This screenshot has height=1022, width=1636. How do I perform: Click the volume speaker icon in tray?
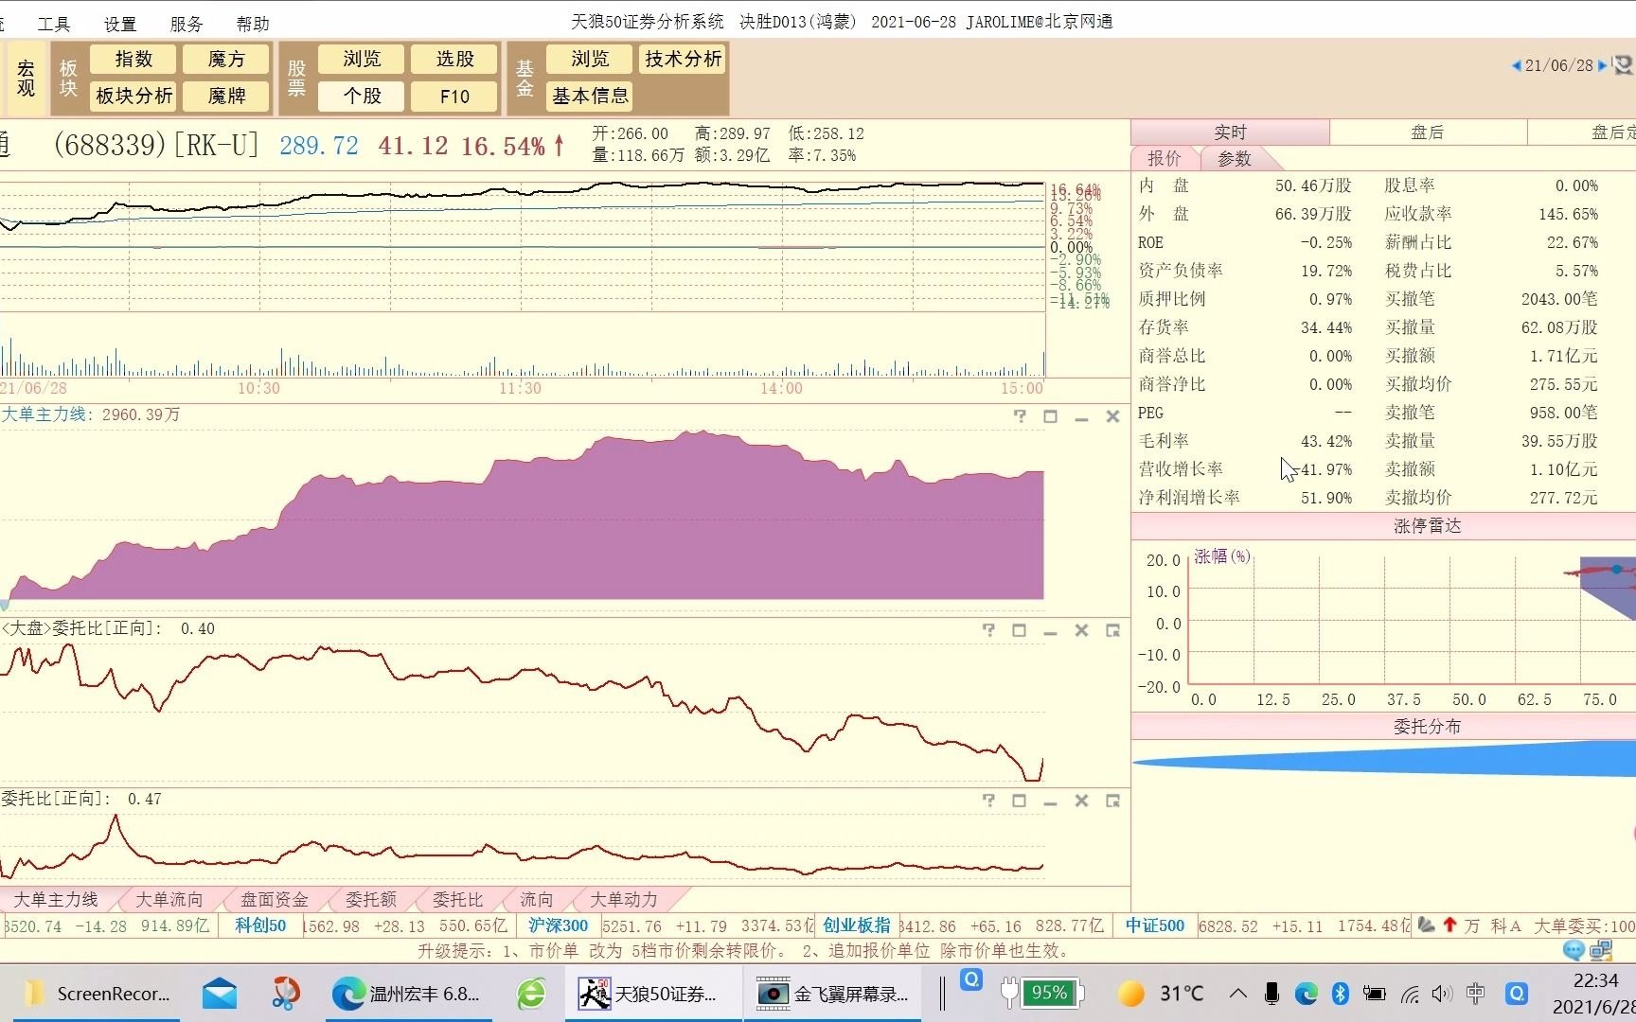(x=1442, y=994)
